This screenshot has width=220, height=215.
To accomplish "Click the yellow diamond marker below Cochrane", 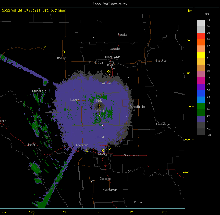I will pyautogui.click(x=87, y=151).
